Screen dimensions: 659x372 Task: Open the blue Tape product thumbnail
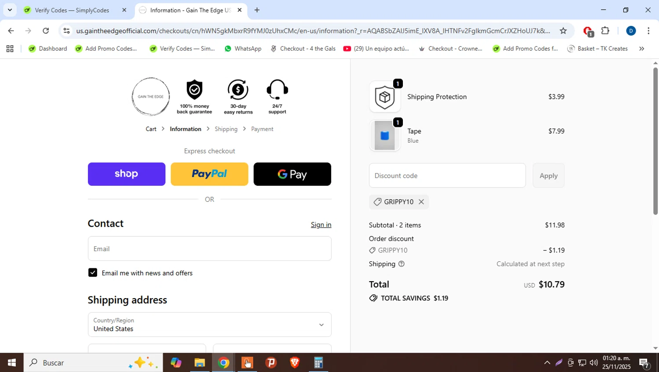pos(385,135)
